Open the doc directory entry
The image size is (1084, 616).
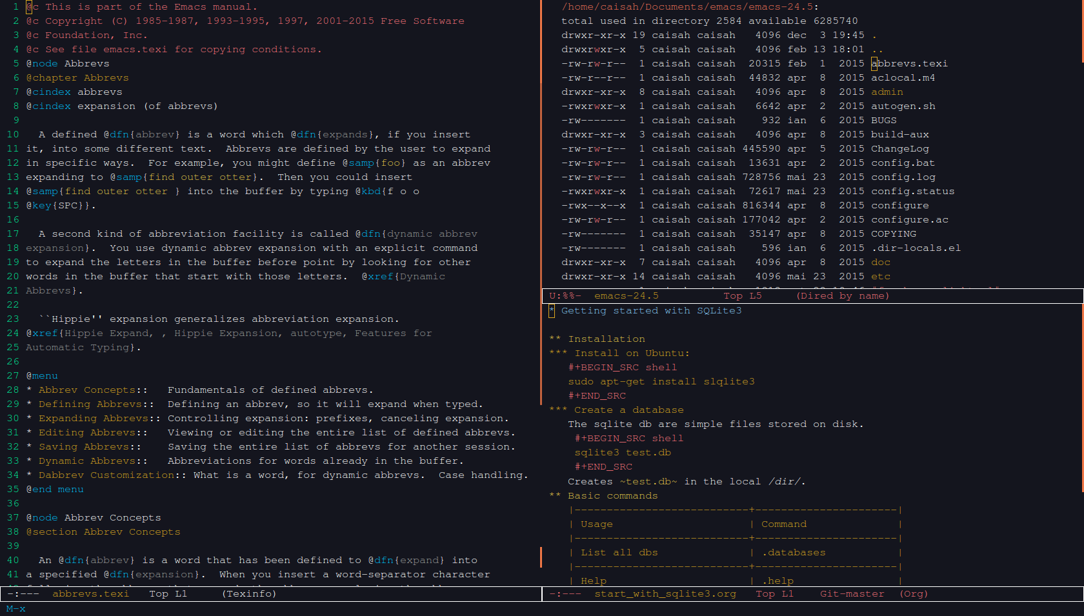click(x=880, y=263)
